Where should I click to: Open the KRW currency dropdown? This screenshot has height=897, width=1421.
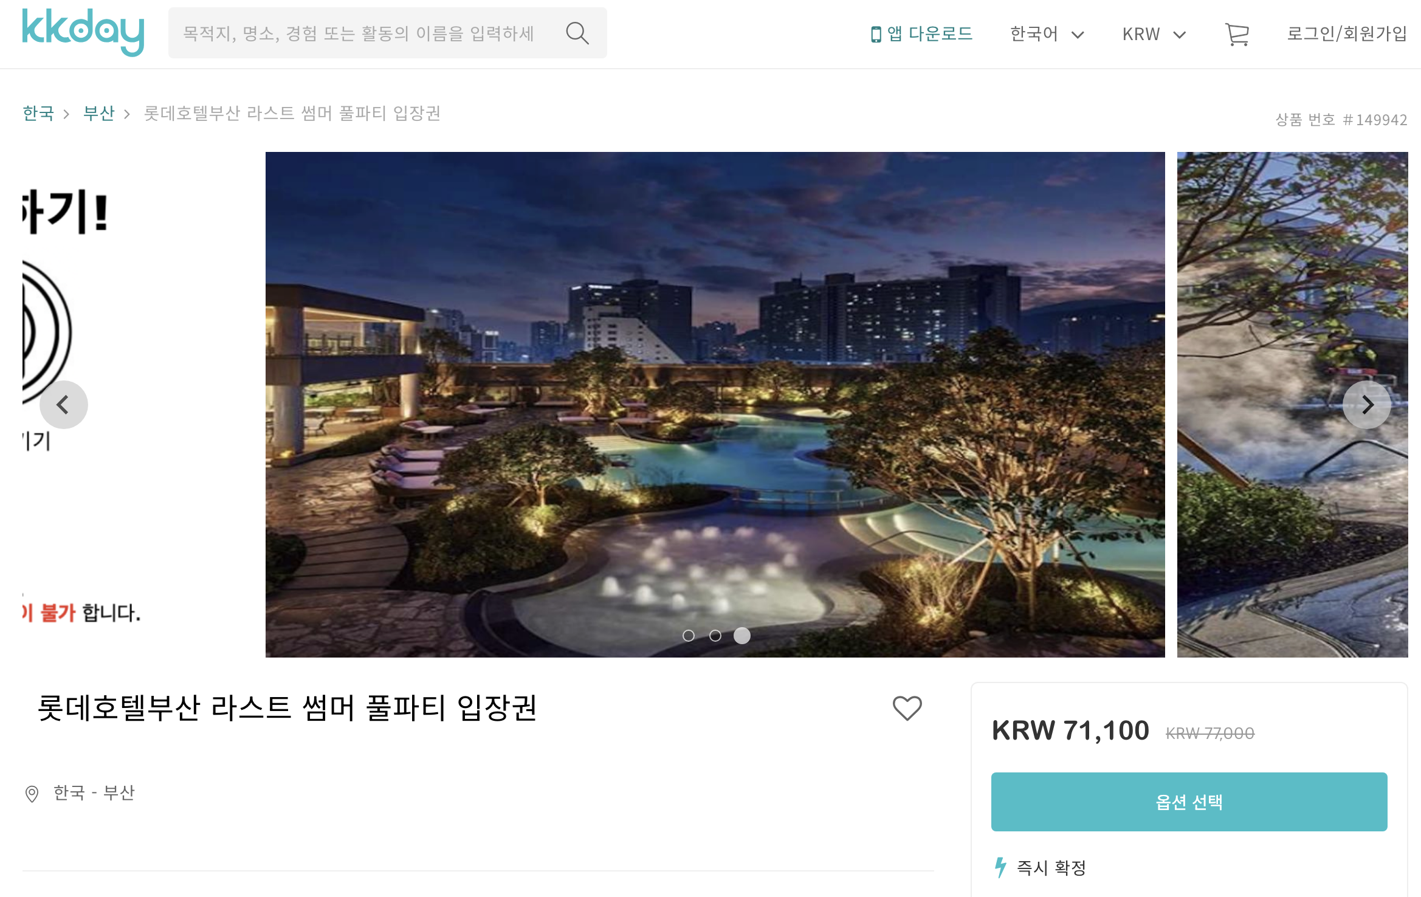[1154, 34]
